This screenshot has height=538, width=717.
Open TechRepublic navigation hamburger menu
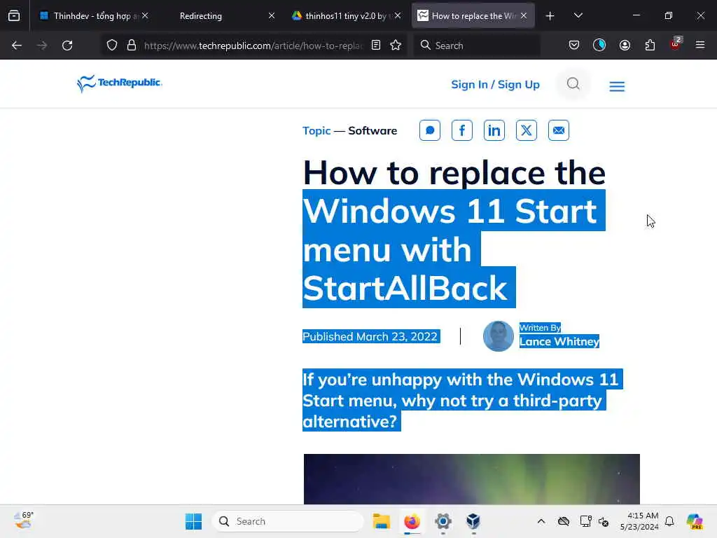[617, 86]
